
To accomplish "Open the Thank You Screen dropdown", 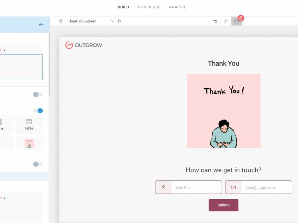I will 90,21.
